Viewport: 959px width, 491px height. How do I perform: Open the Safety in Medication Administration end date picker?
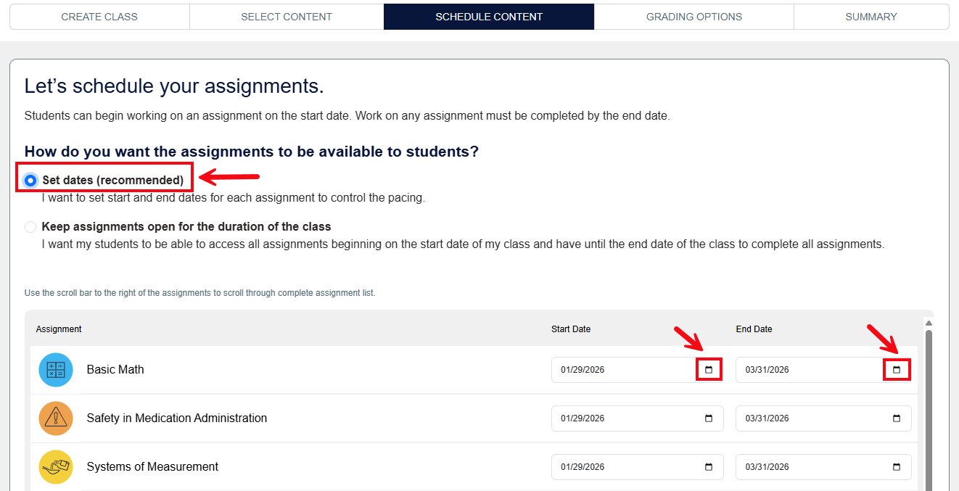click(x=897, y=418)
